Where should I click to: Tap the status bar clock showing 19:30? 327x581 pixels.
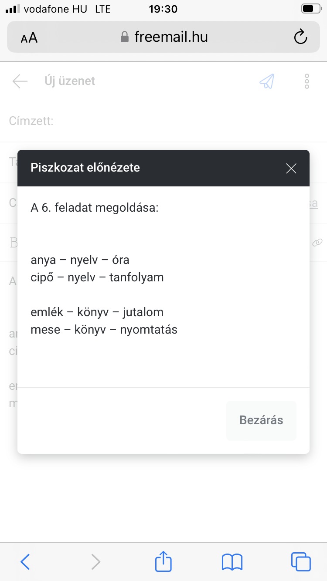click(163, 9)
